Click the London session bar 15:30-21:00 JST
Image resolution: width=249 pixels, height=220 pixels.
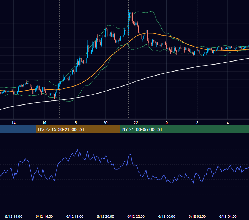[x=78, y=129]
